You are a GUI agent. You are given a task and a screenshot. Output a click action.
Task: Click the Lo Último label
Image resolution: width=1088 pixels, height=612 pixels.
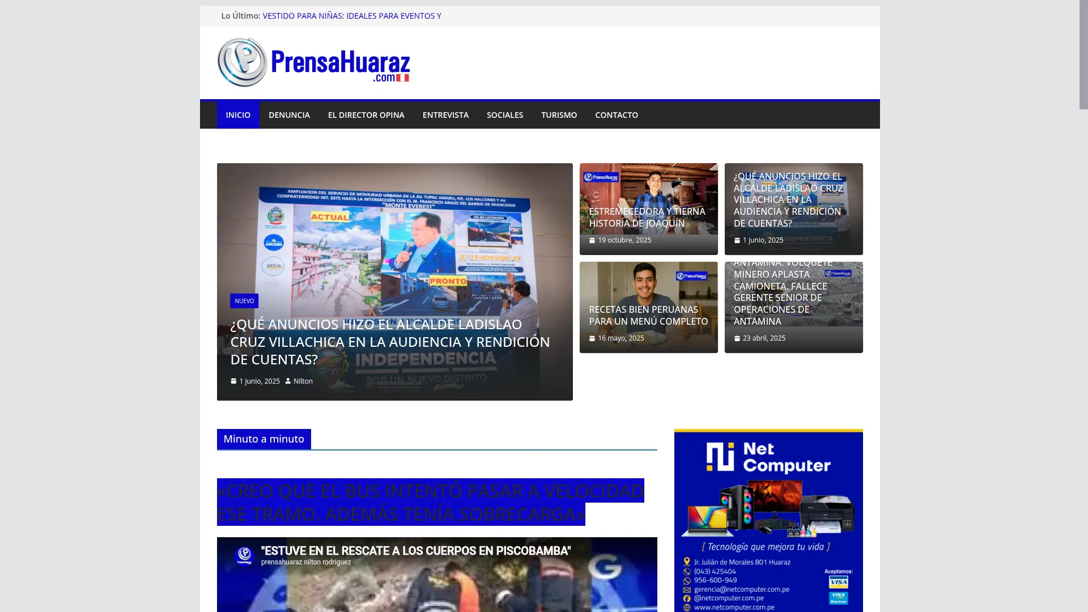(240, 16)
